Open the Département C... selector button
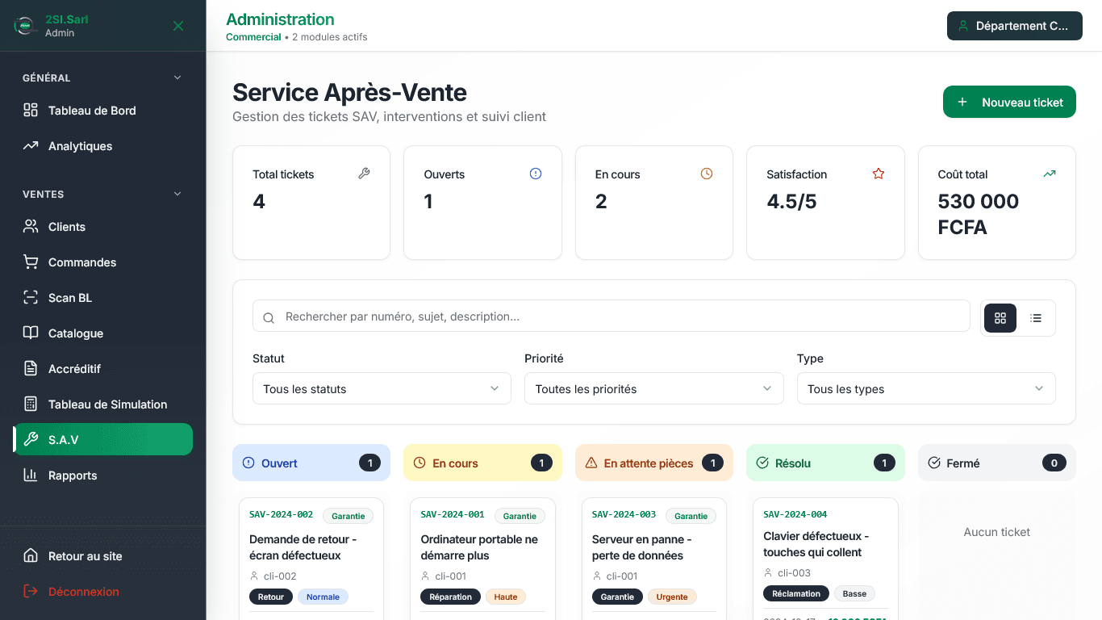Image resolution: width=1102 pixels, height=620 pixels. 1014,26
